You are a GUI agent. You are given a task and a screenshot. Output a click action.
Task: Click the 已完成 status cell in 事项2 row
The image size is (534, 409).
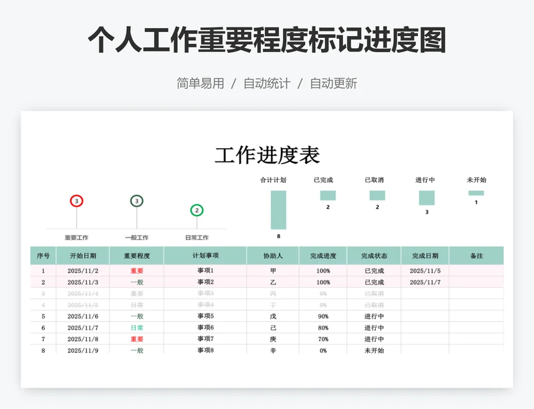[x=374, y=282]
